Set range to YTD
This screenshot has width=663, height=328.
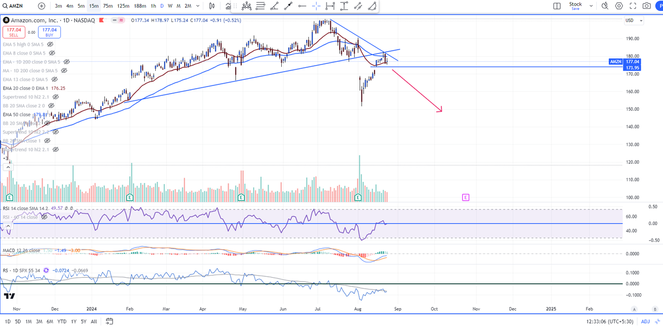click(62, 321)
